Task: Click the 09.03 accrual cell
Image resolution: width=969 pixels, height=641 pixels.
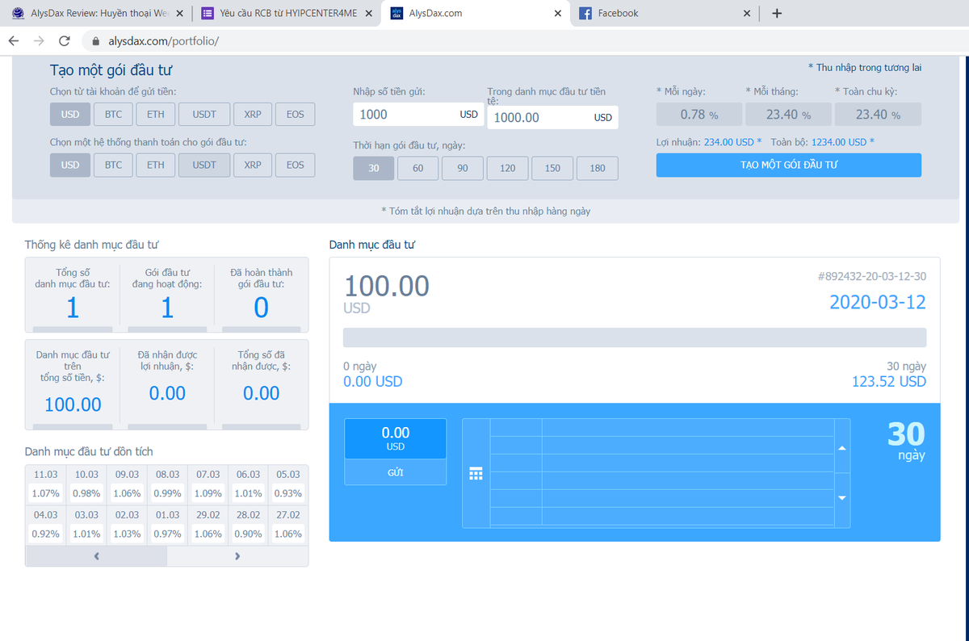Action: click(x=126, y=484)
